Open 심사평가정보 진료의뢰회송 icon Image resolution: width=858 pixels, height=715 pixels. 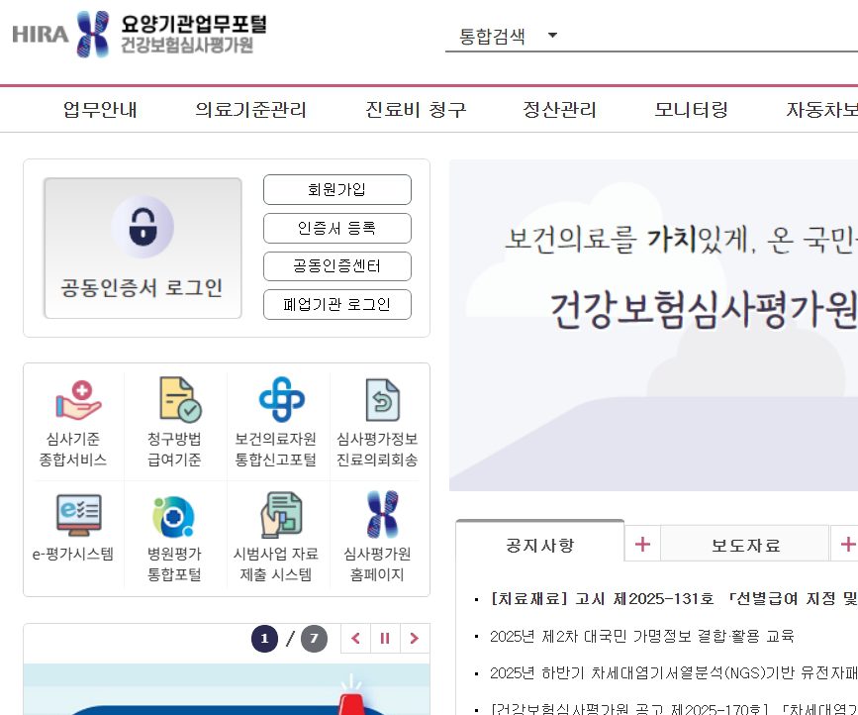(x=377, y=423)
